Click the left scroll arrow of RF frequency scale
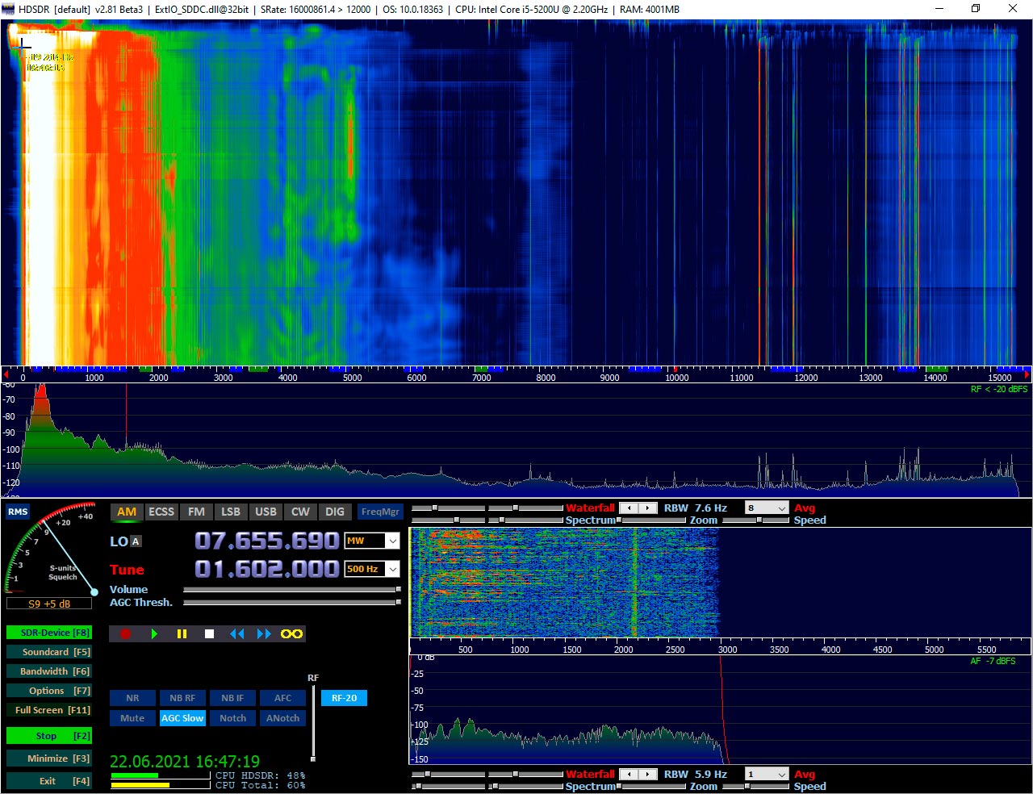This screenshot has width=1033, height=794. pyautogui.click(x=5, y=375)
